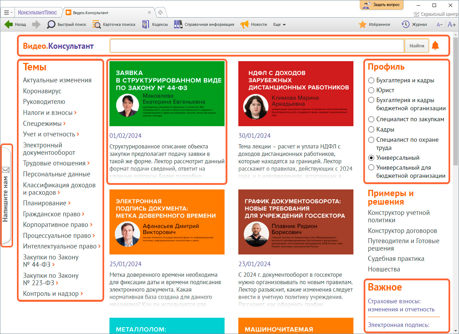Open Закупки по Закону № 44-ФЗ
The height and width of the screenshot is (334, 459).
pos(51,260)
